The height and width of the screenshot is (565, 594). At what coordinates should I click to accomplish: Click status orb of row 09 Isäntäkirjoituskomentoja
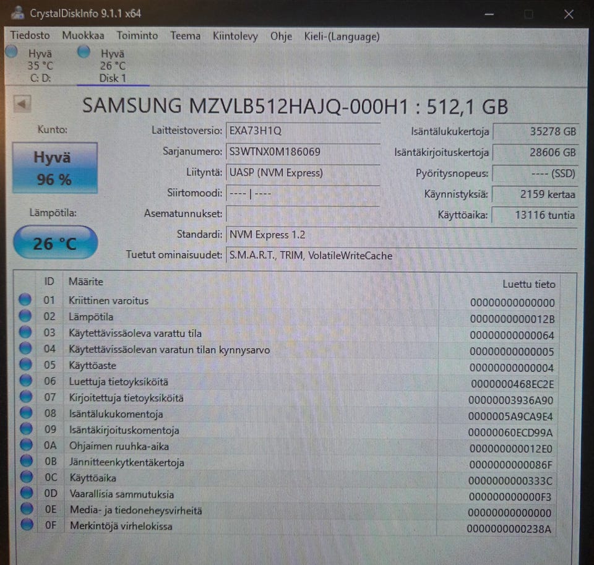pyautogui.click(x=27, y=429)
